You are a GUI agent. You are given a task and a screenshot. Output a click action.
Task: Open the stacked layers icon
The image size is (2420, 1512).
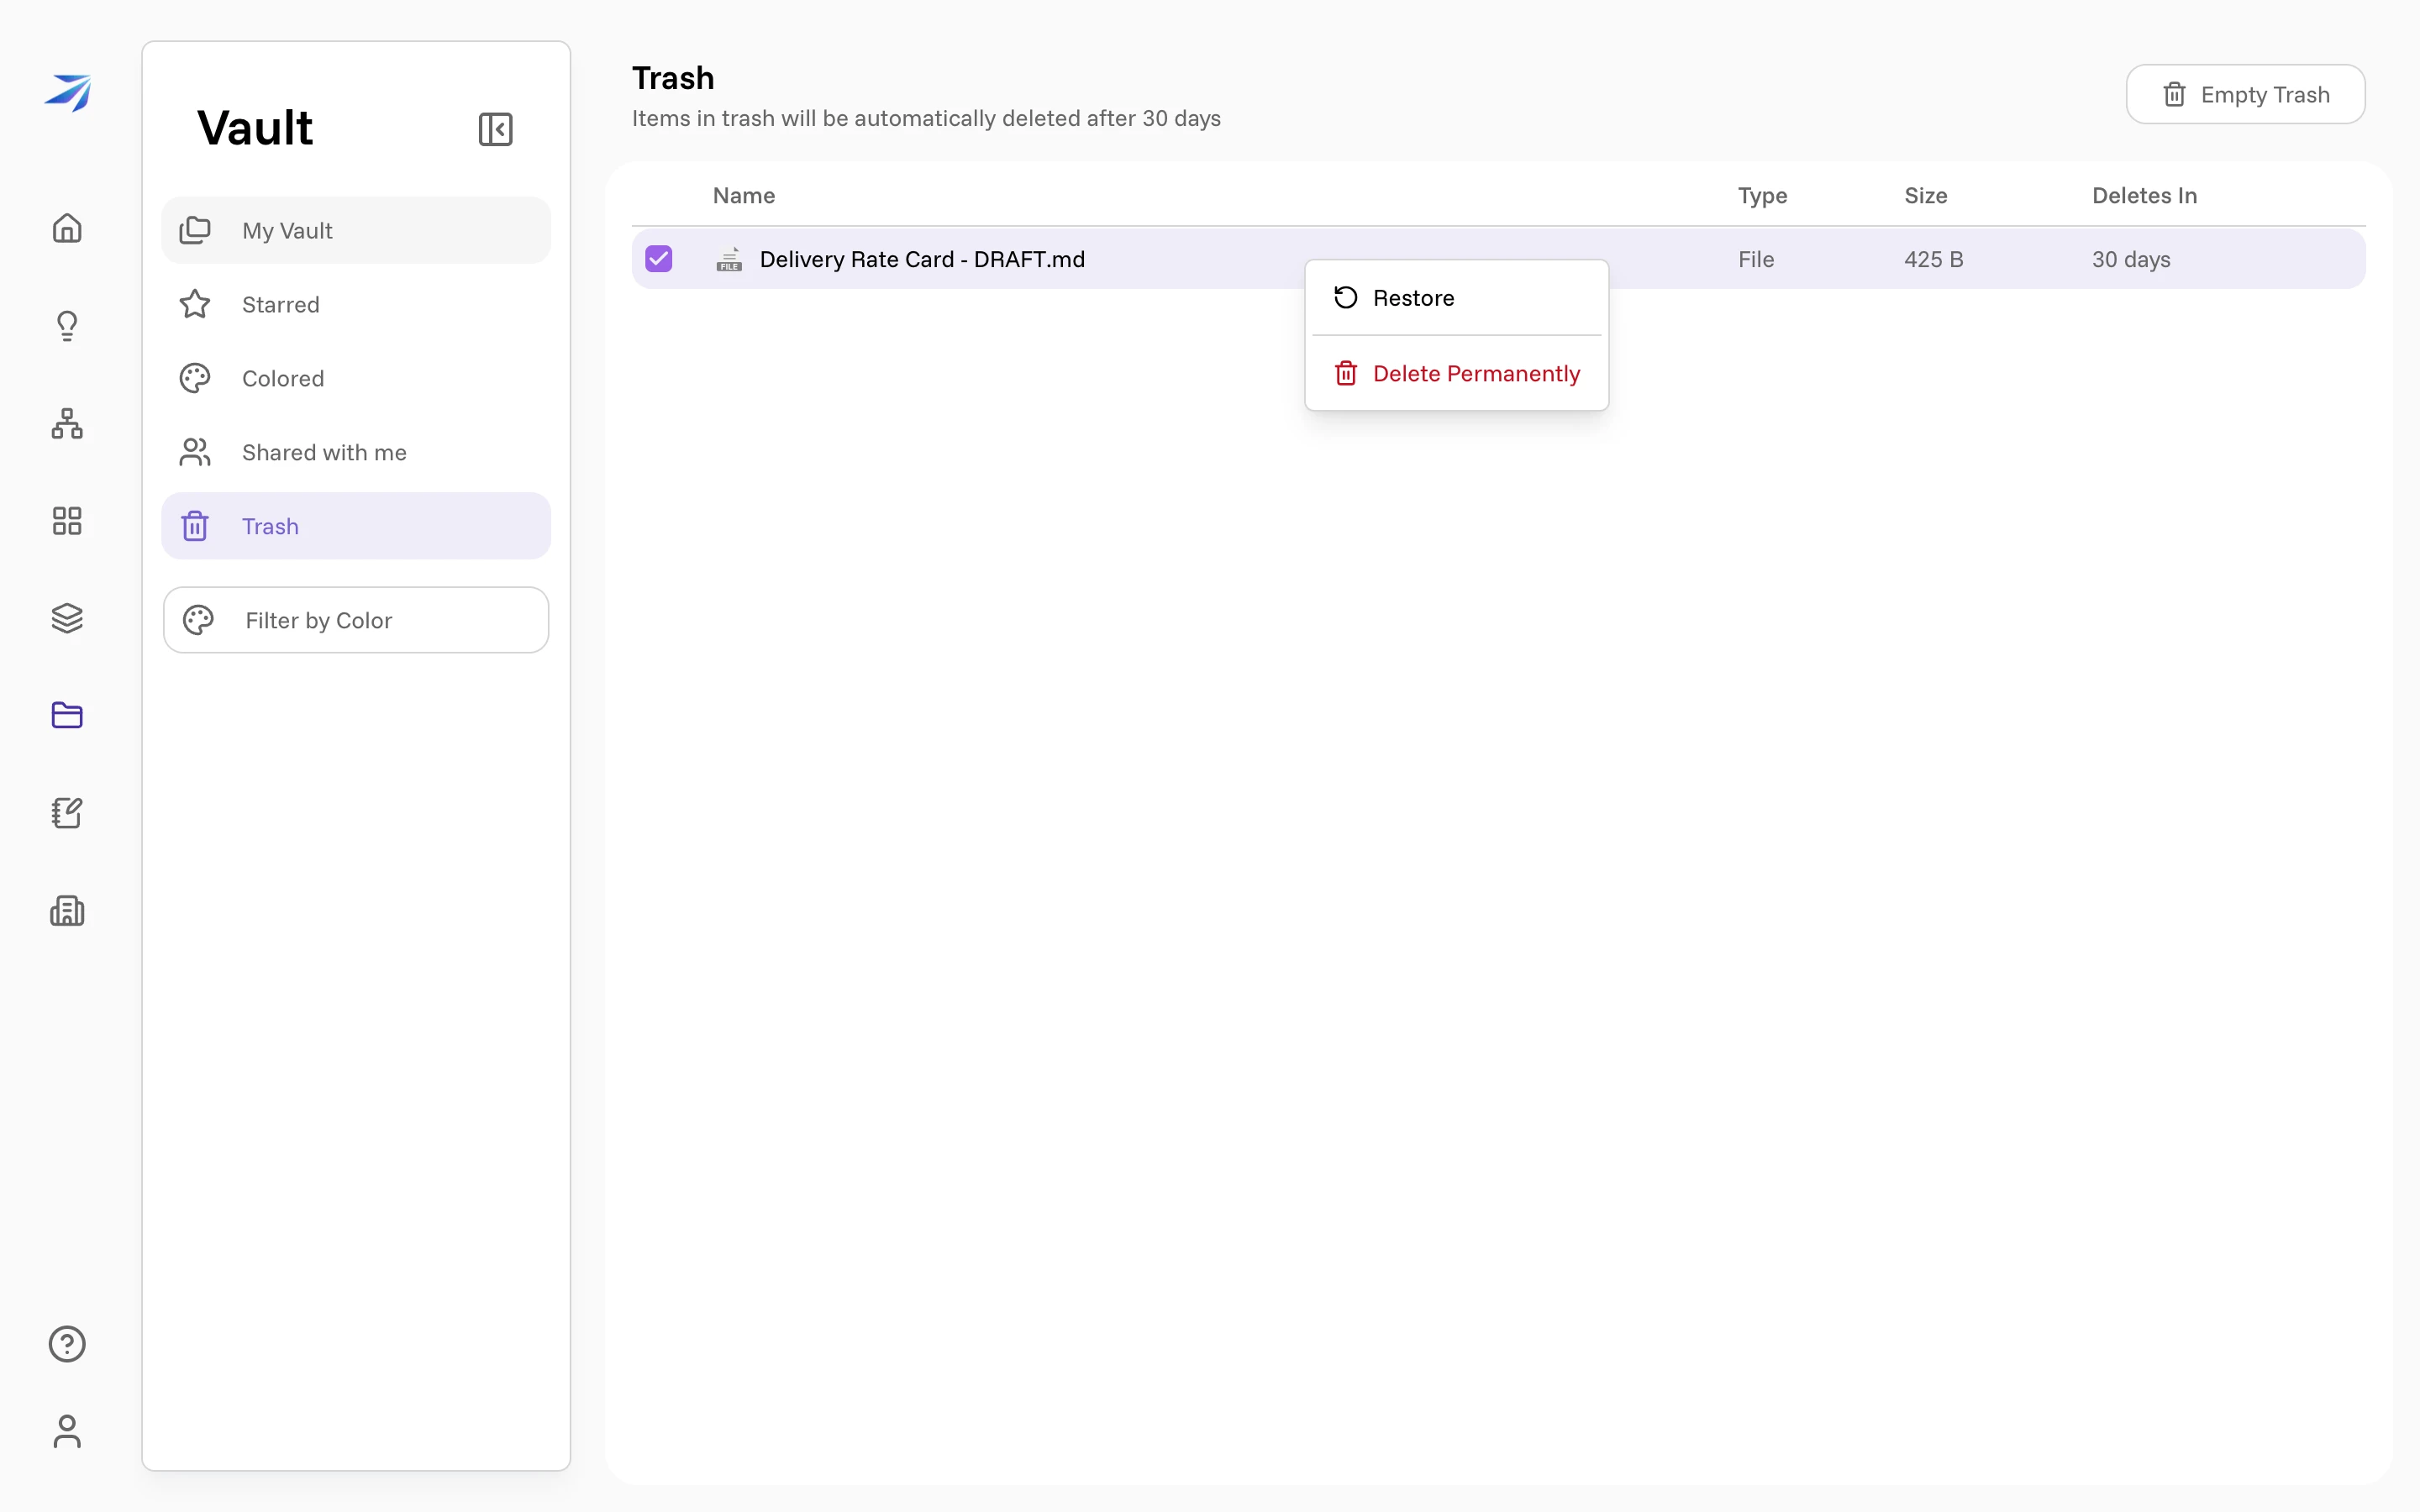point(67,618)
